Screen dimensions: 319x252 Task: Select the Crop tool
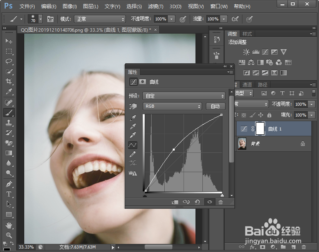pos(8,81)
